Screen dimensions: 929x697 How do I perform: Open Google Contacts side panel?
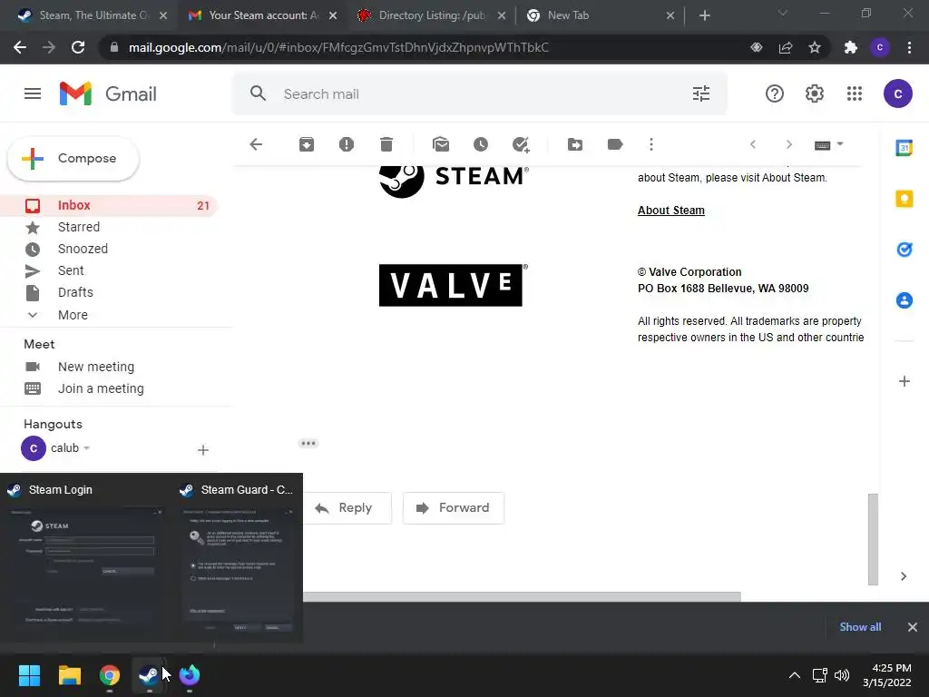click(905, 300)
